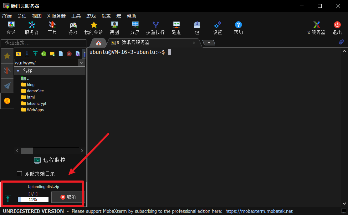Click the upload progress bar at 11%
Image resolution: width=348 pixels, height=215 pixels.
tap(33, 199)
